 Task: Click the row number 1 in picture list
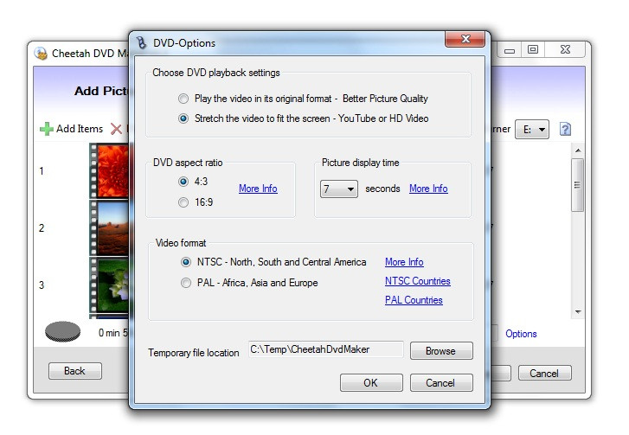pyautogui.click(x=42, y=171)
